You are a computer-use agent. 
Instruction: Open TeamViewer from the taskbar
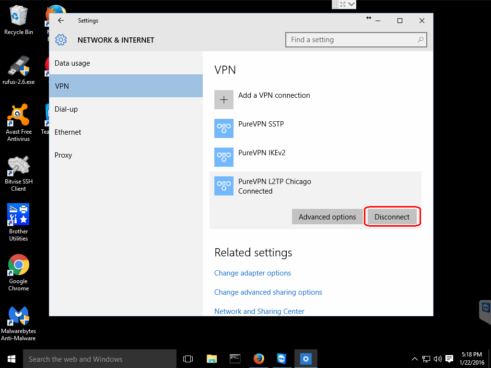pyautogui.click(x=282, y=358)
